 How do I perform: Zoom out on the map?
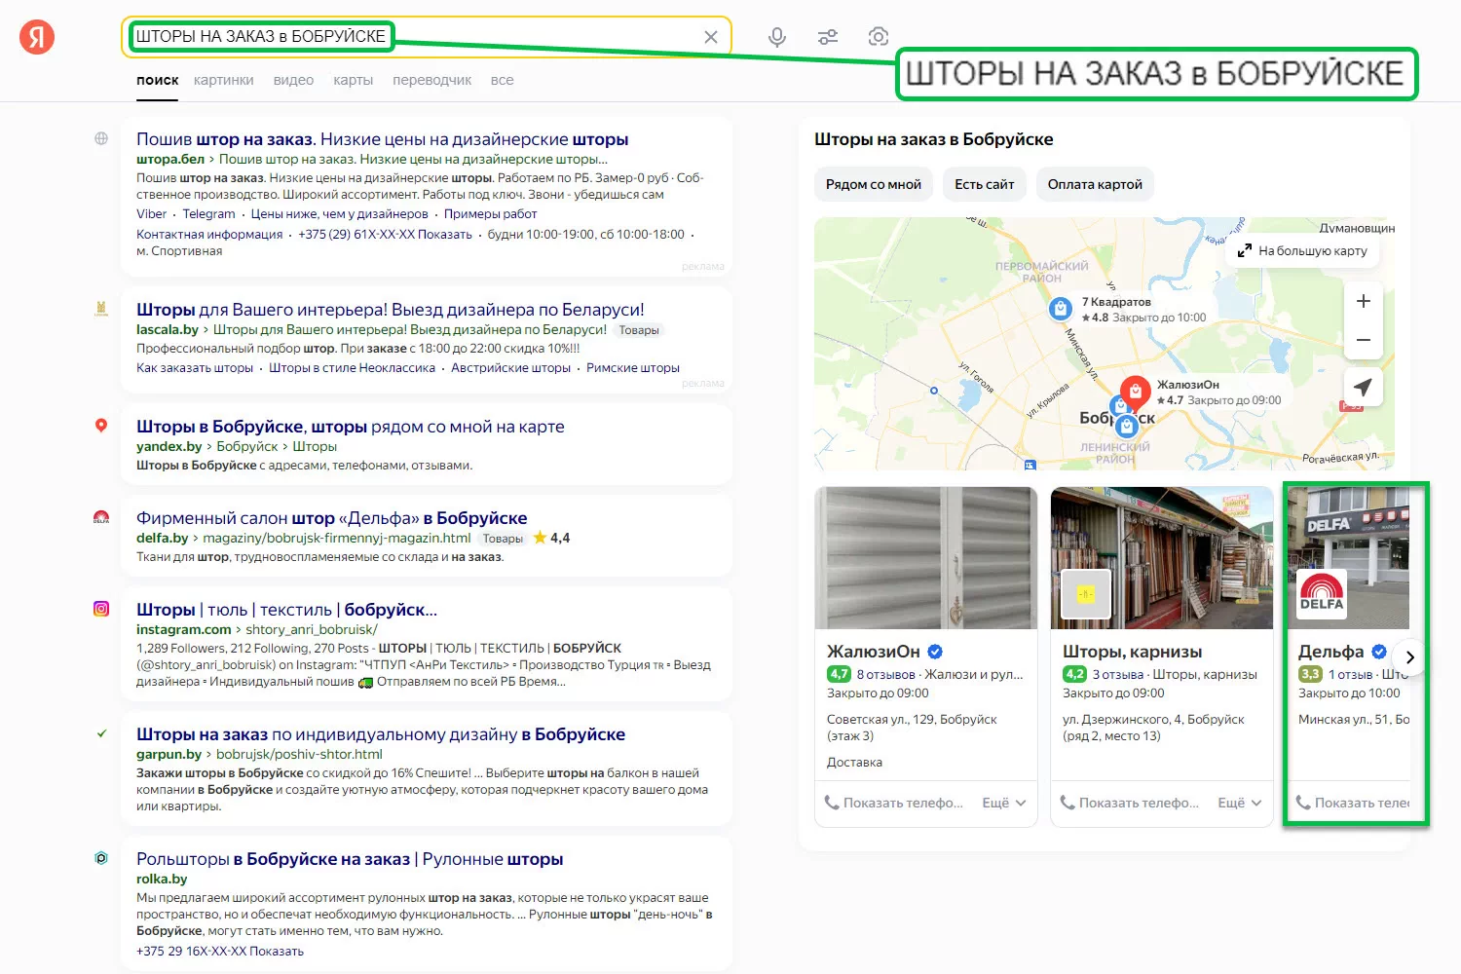(x=1363, y=340)
